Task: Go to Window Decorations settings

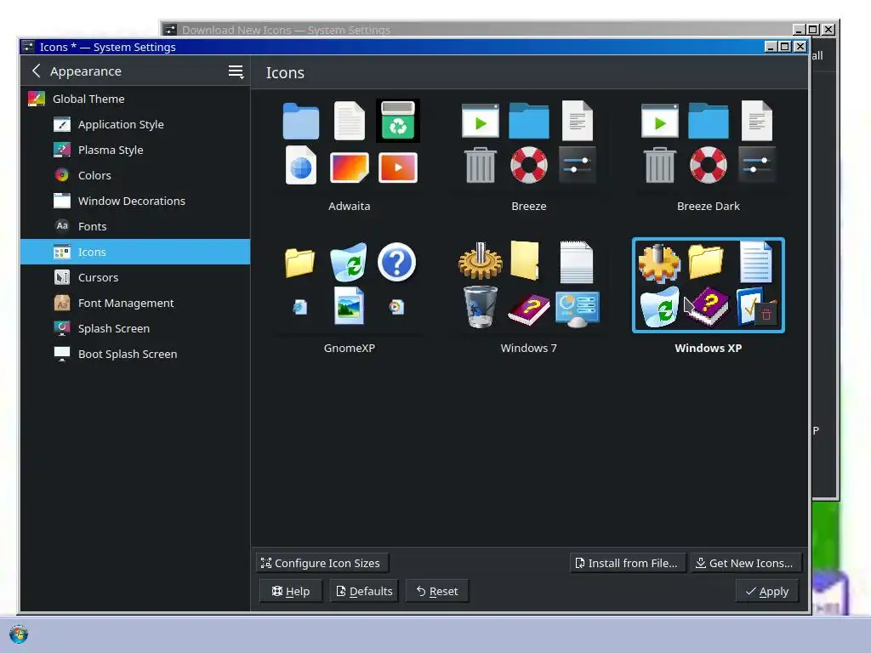Action: (x=135, y=201)
